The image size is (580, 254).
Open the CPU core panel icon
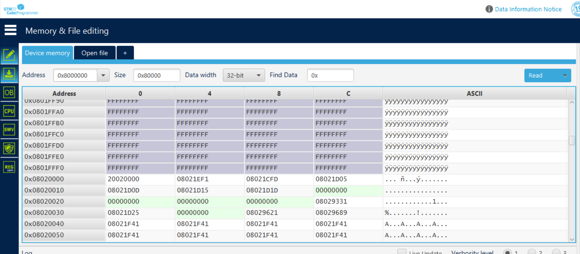tap(9, 111)
